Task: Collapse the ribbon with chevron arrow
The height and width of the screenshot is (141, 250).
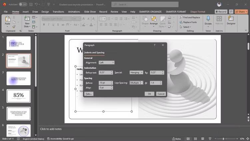Action: 246,30
